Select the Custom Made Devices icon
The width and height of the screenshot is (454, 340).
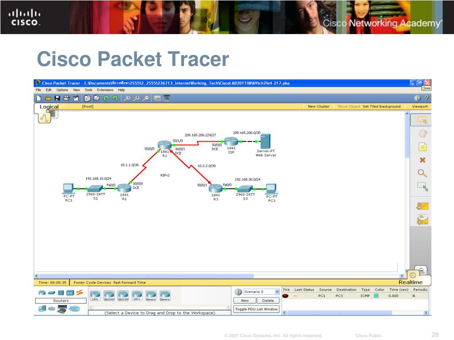[x=62, y=309]
